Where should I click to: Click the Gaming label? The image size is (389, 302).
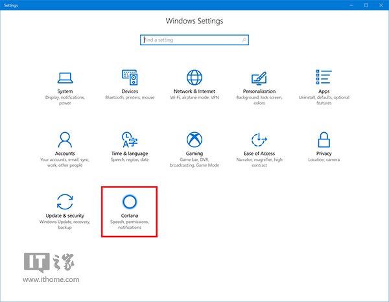coord(194,154)
